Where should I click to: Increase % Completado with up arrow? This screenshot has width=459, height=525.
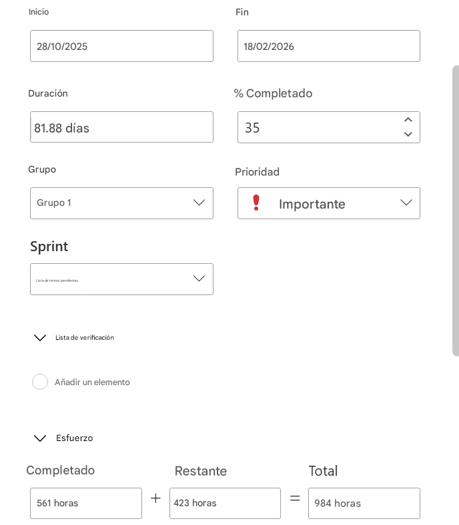click(408, 120)
